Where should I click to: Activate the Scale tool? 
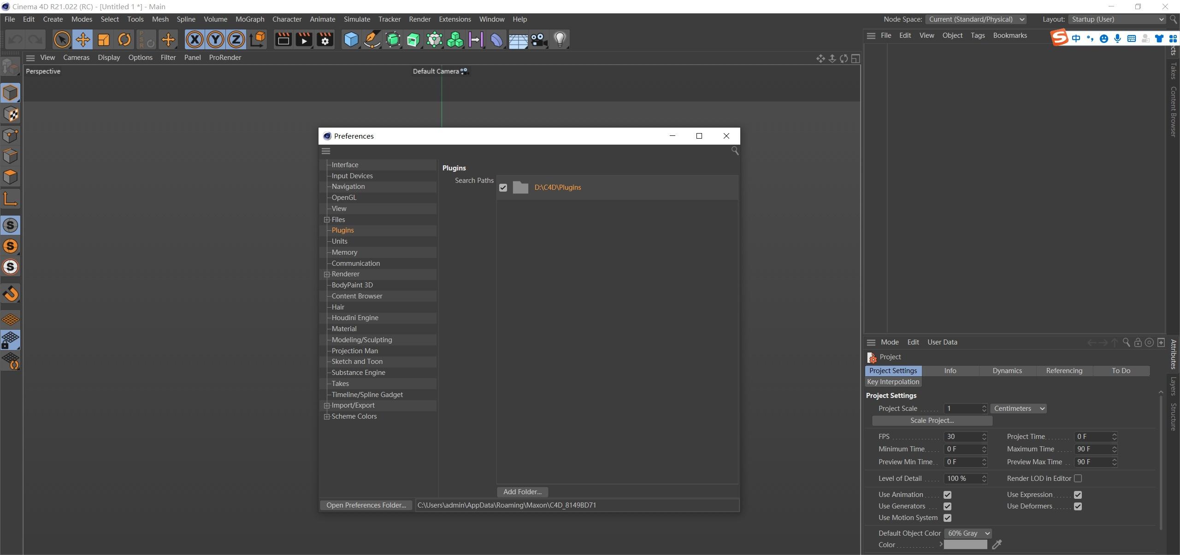(x=104, y=40)
